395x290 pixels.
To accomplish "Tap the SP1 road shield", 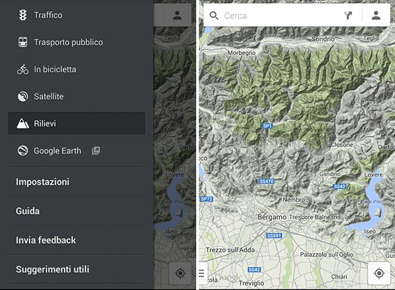I will tap(267, 126).
